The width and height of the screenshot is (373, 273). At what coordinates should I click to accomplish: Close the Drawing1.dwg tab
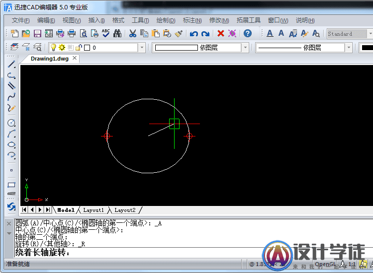click(75, 58)
